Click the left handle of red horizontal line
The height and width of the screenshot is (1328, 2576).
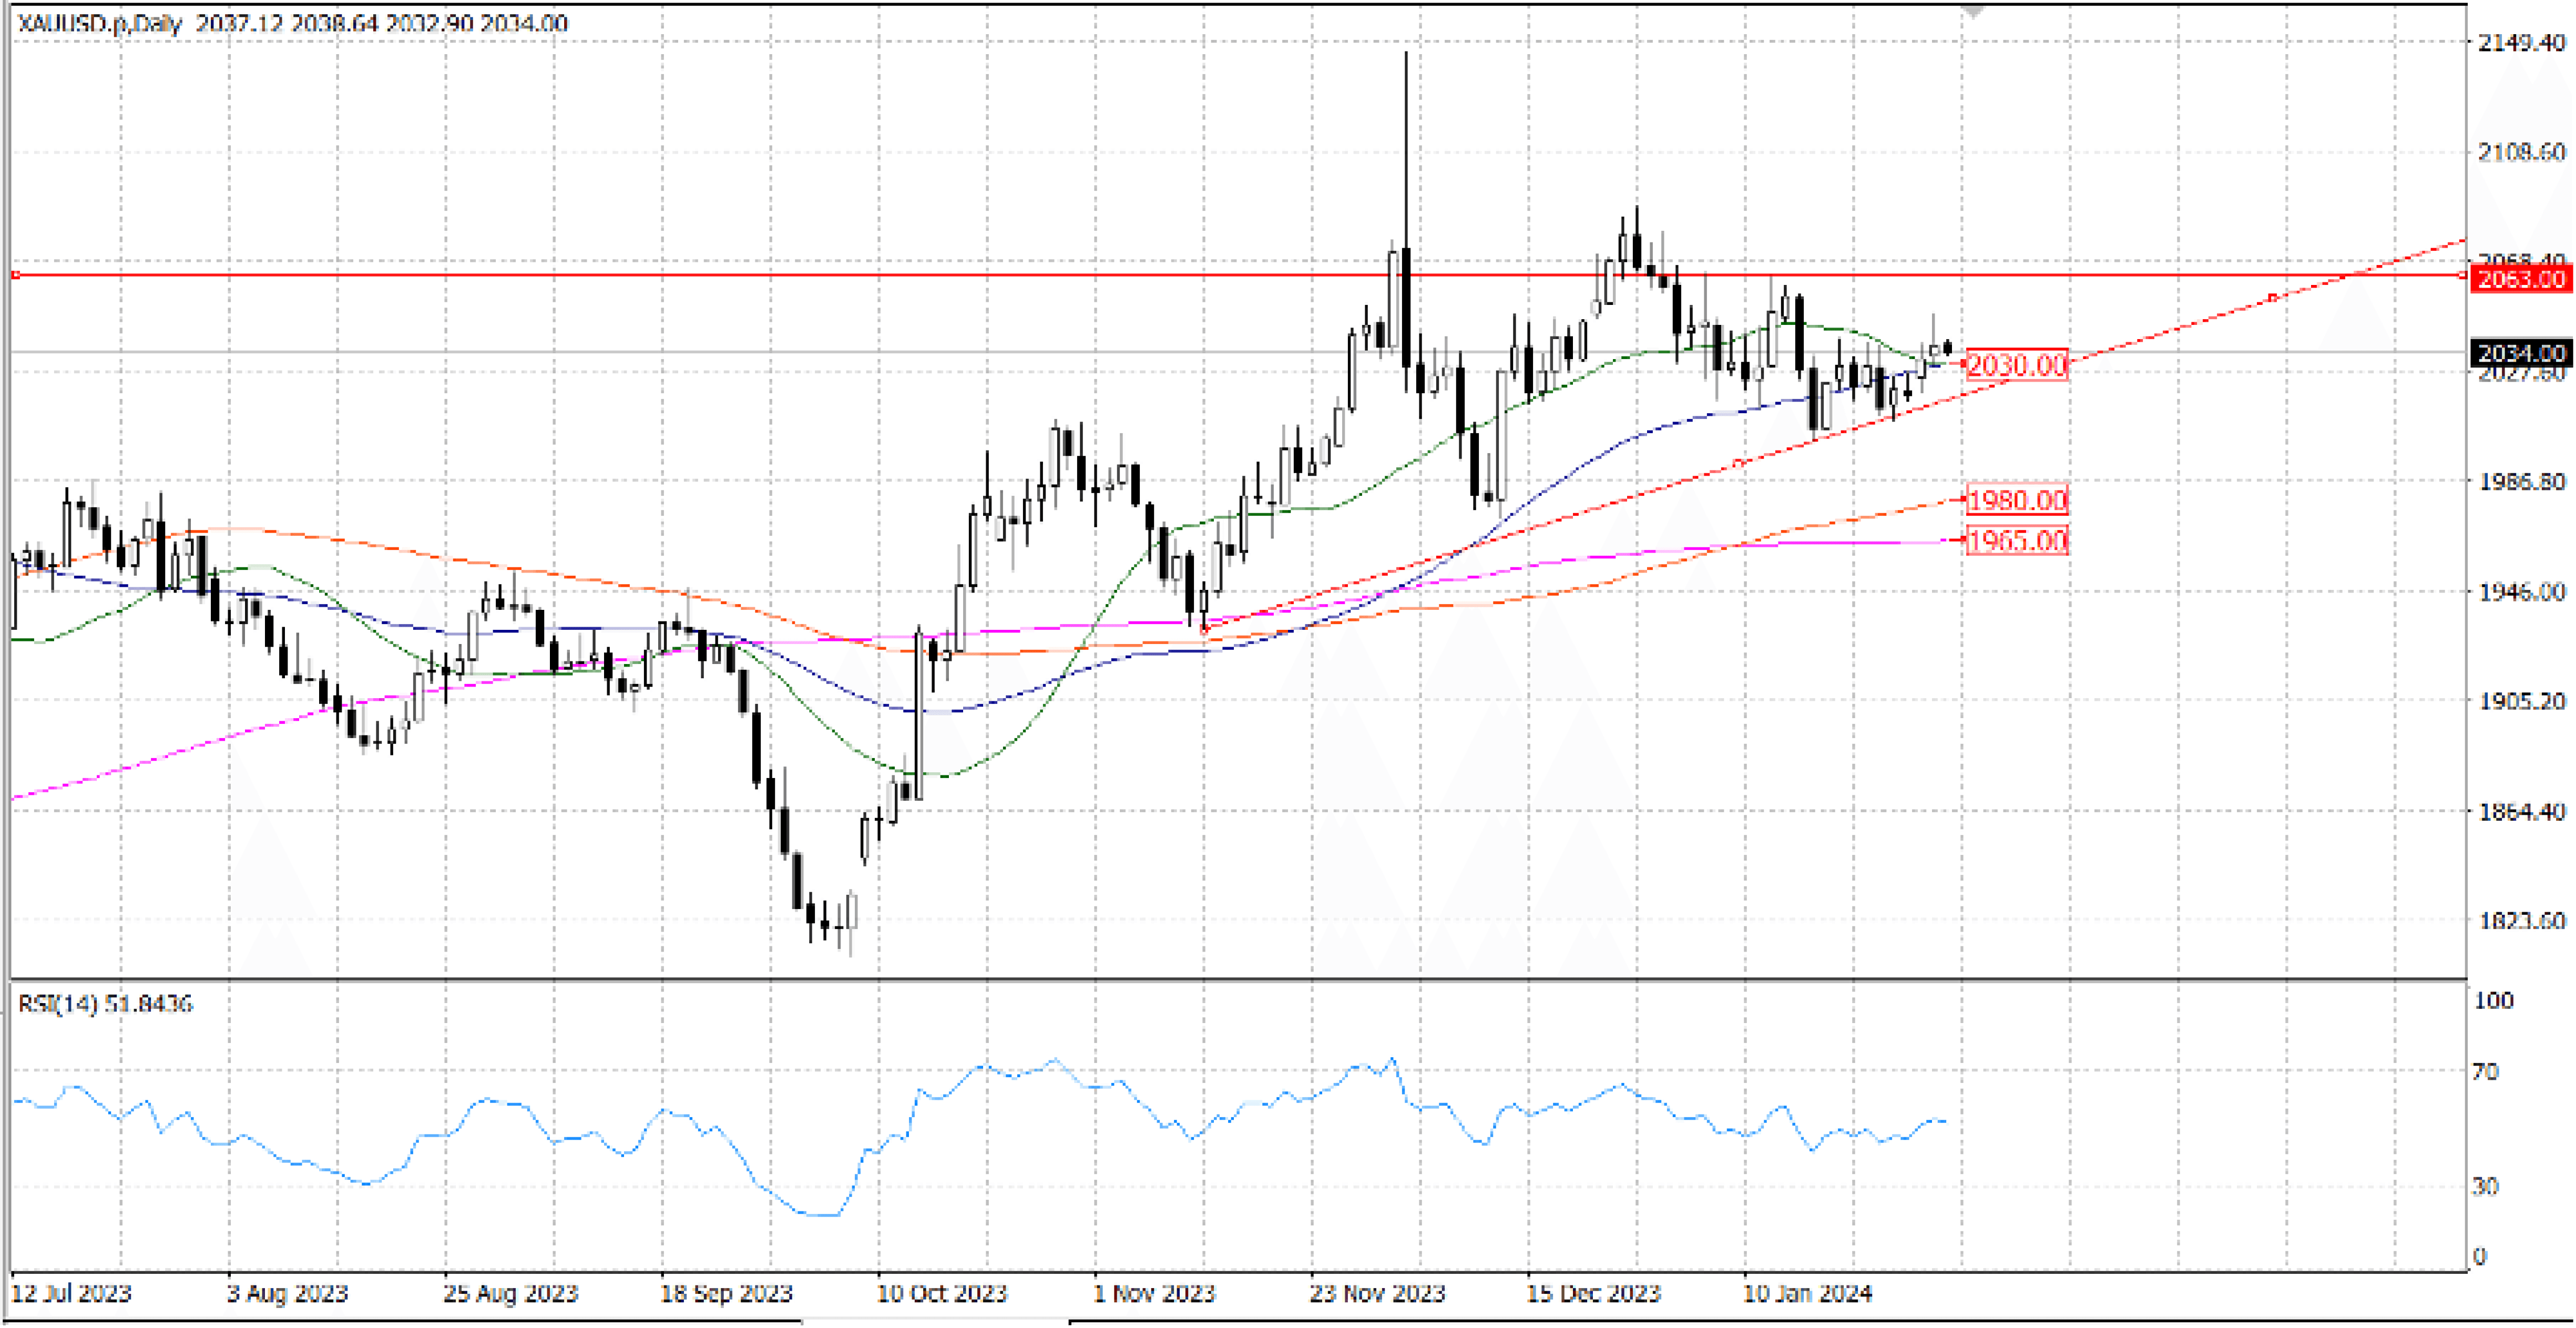(x=15, y=274)
